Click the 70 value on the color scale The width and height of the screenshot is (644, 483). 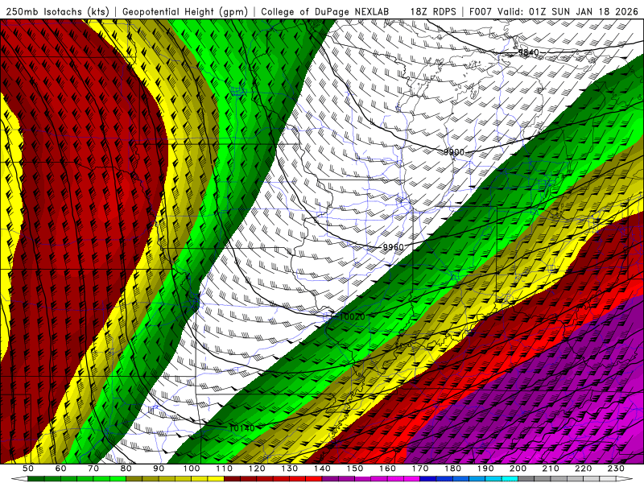93,469
